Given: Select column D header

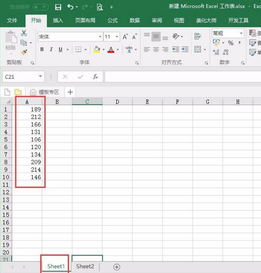Looking at the screenshot, I should pyautogui.click(x=117, y=102).
